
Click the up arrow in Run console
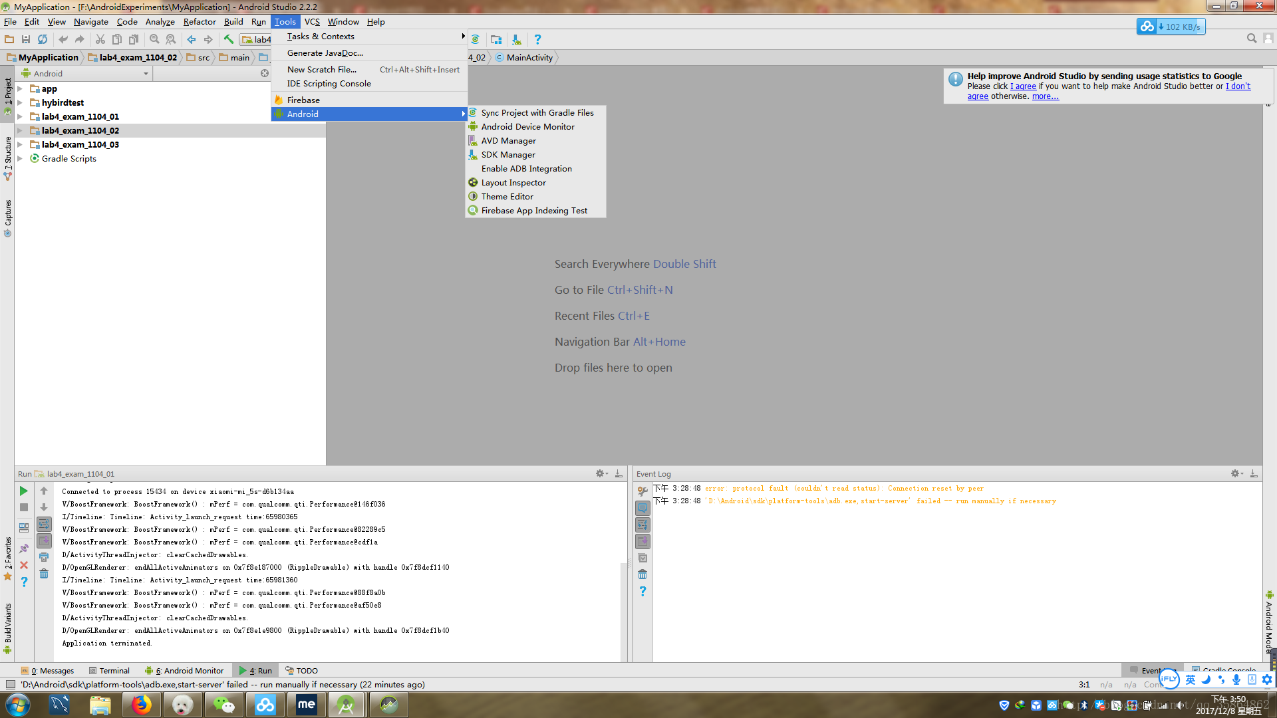point(44,491)
